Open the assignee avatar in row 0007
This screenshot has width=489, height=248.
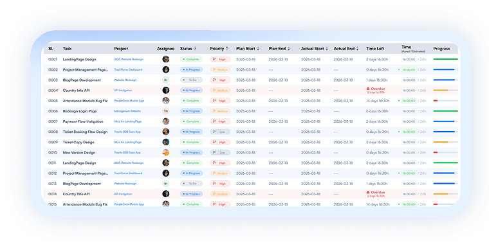click(166, 121)
